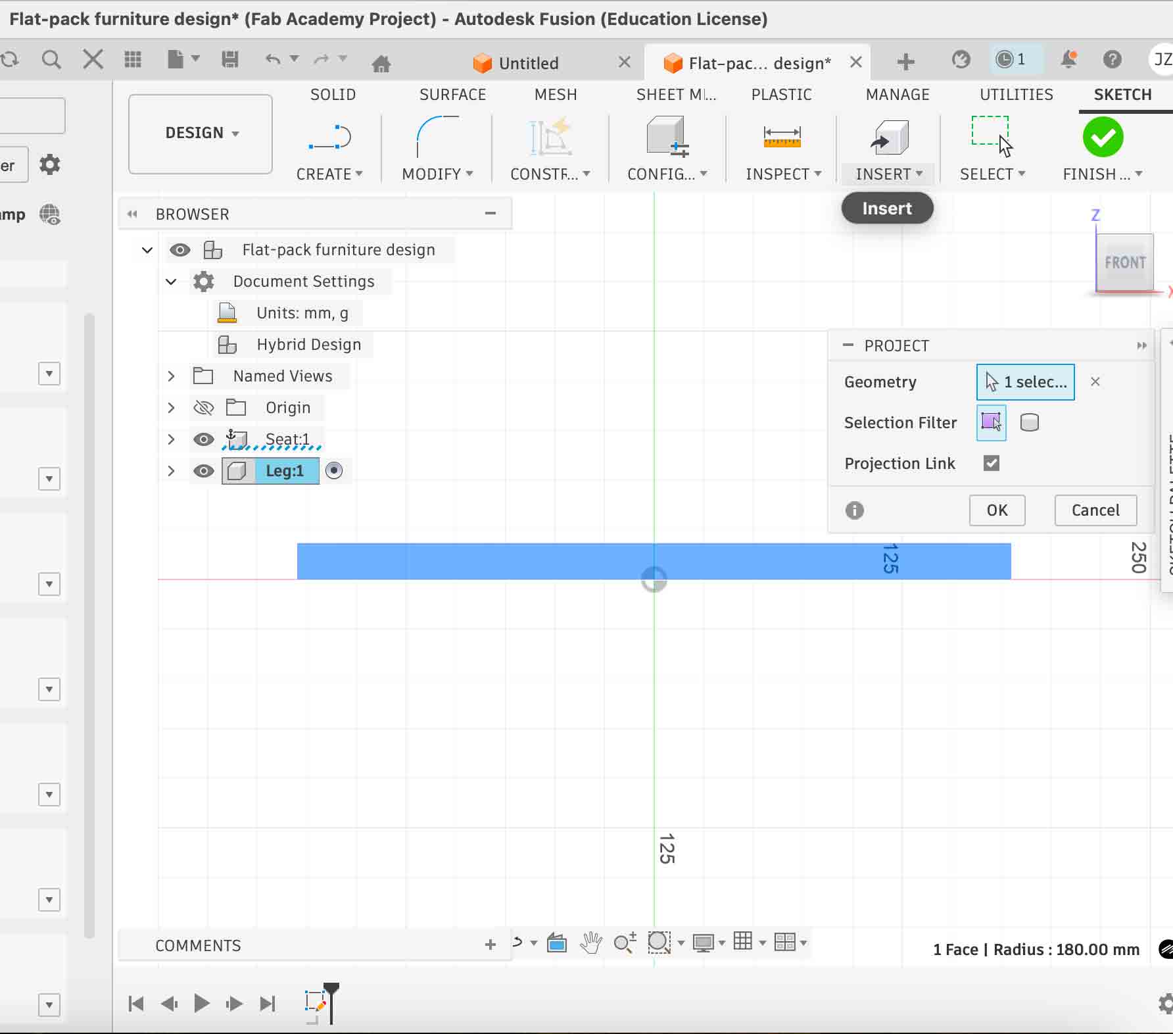Click the Undo arrow icon
The width and height of the screenshot is (1173, 1034).
(273, 60)
